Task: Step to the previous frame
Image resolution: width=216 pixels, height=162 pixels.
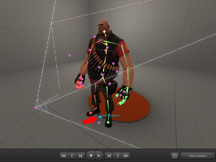Action: pos(81,156)
